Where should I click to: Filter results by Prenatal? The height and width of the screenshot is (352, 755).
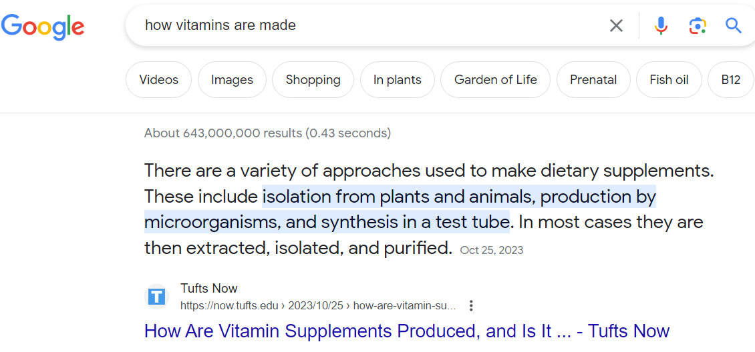coord(593,80)
